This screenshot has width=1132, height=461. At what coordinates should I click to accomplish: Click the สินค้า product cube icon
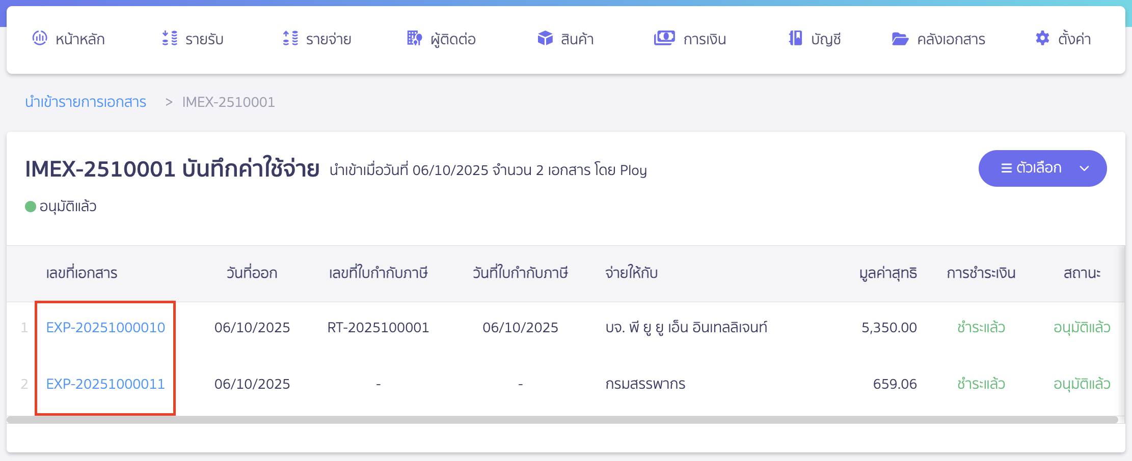544,38
